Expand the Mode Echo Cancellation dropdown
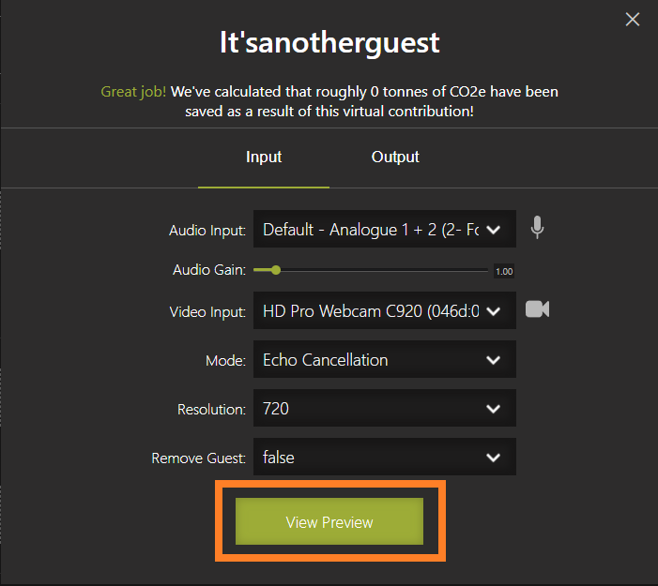The width and height of the screenshot is (658, 586). 385,359
